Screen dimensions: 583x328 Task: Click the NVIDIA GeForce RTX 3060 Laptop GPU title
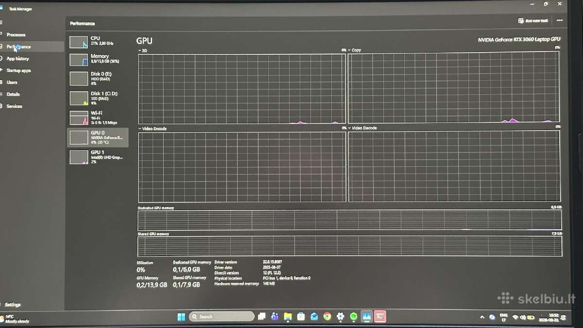point(519,39)
